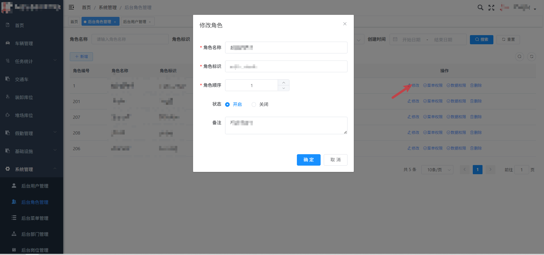The image size is (544, 255).
Task: Go to 后台用户管理 submenu item
Action: 31,186
